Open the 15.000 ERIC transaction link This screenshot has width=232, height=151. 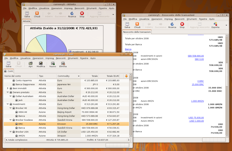[197, 84]
